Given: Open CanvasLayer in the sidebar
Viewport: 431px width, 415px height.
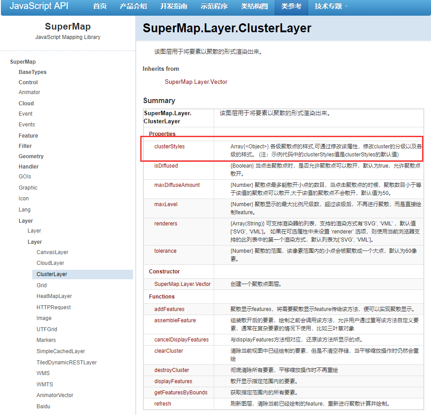Looking at the screenshot, I should tap(52, 252).
